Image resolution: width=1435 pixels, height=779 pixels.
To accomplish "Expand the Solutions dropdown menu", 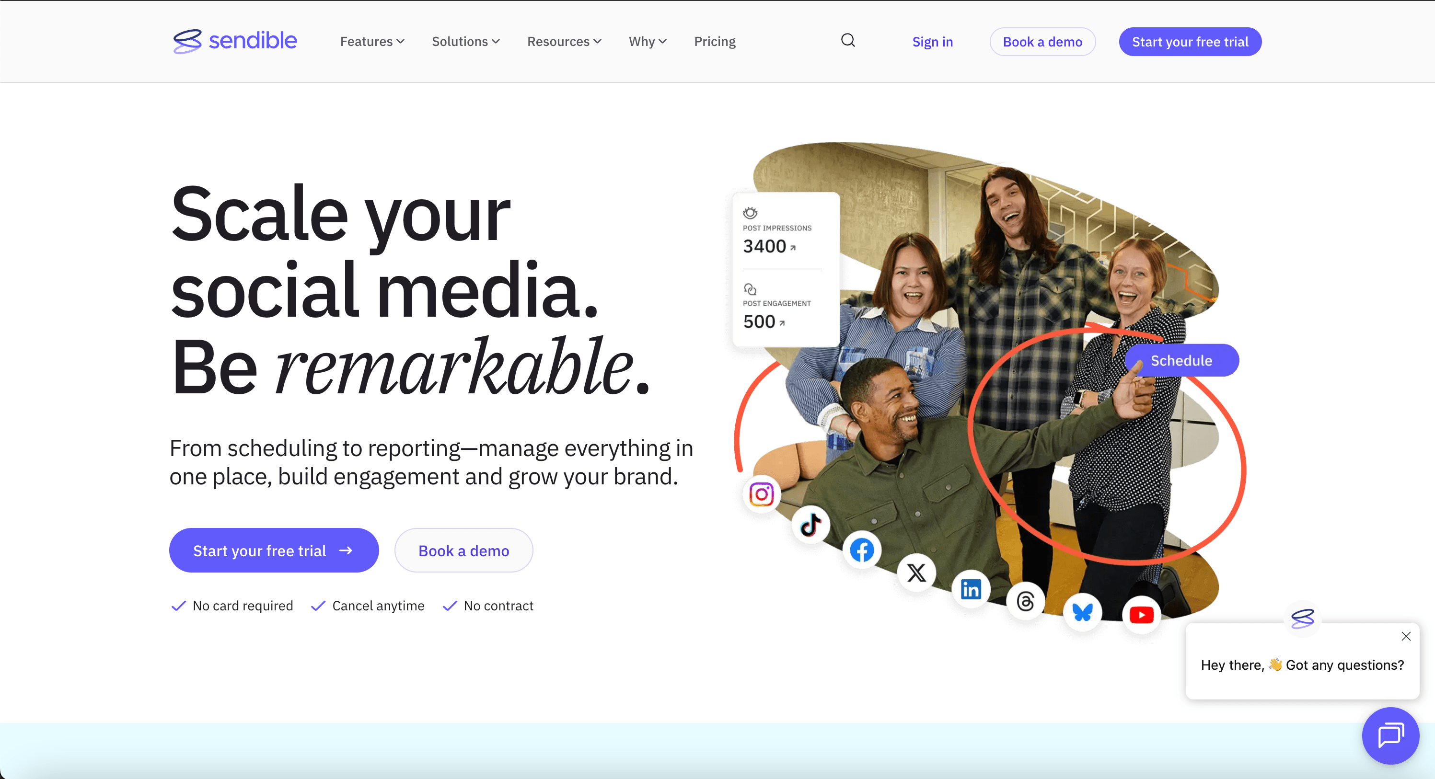I will [466, 42].
